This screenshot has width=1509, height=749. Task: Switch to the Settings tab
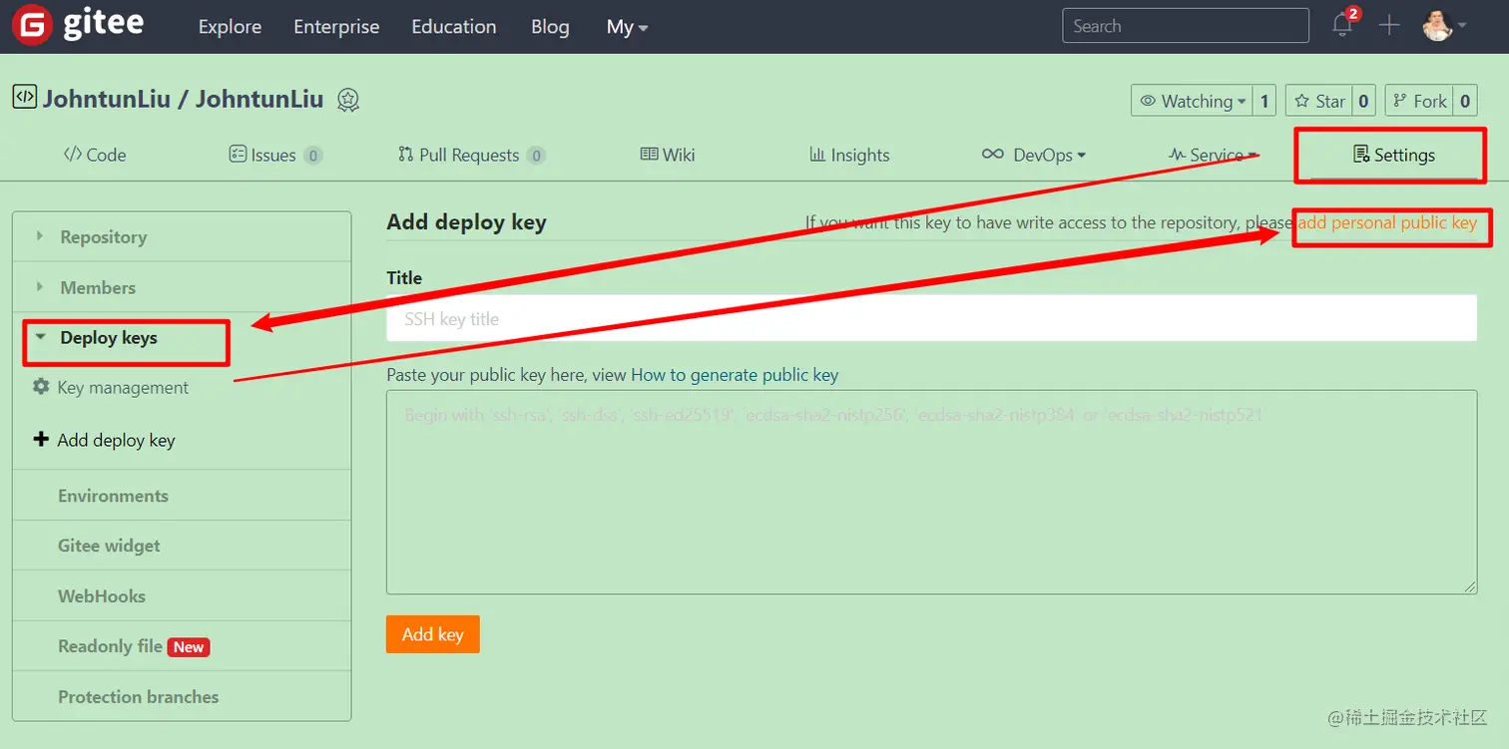pyautogui.click(x=1394, y=155)
